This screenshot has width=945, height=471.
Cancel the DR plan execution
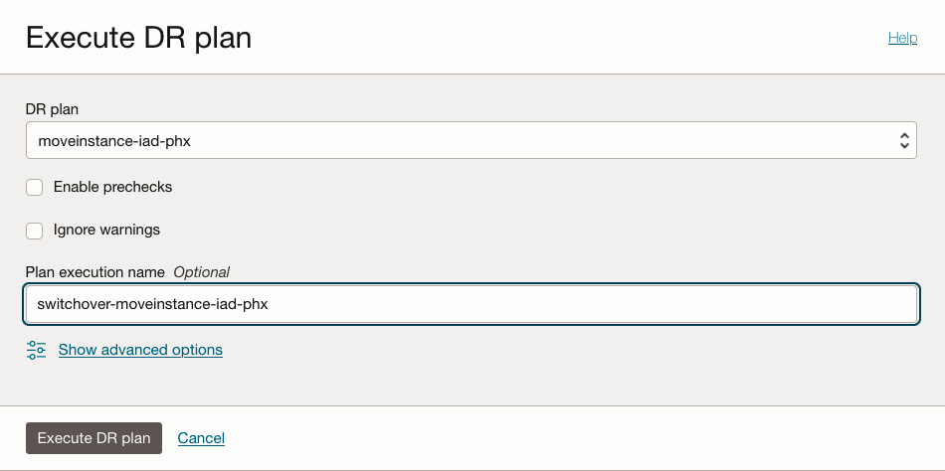pos(201,438)
